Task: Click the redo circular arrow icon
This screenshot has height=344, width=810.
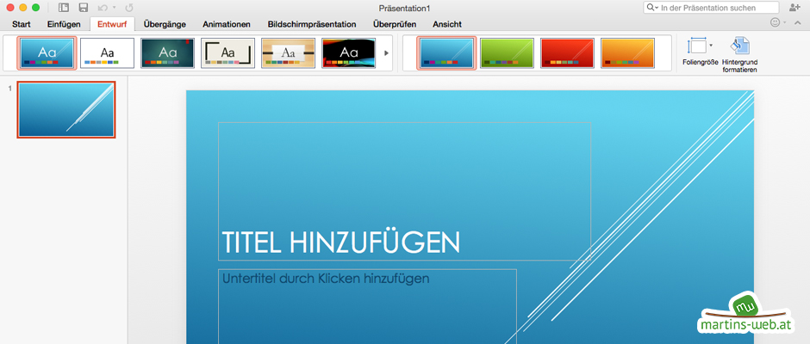Action: pos(129,8)
